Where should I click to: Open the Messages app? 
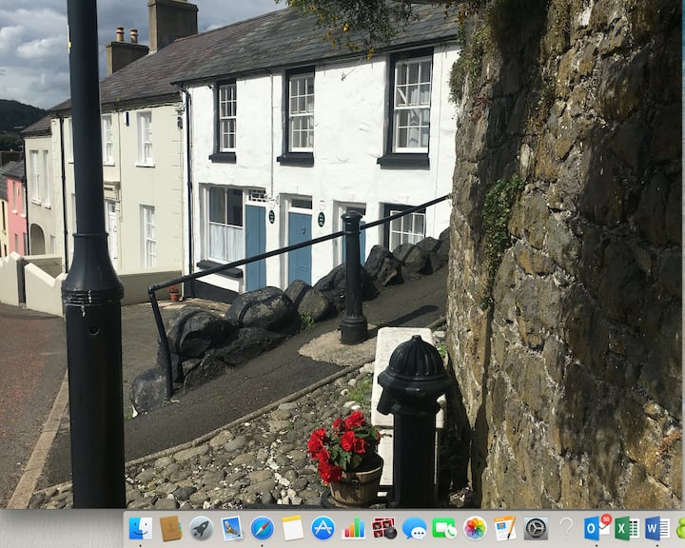point(414,528)
